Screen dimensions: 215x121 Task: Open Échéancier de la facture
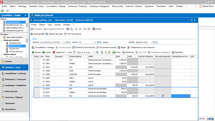pyautogui.click(x=84, y=47)
